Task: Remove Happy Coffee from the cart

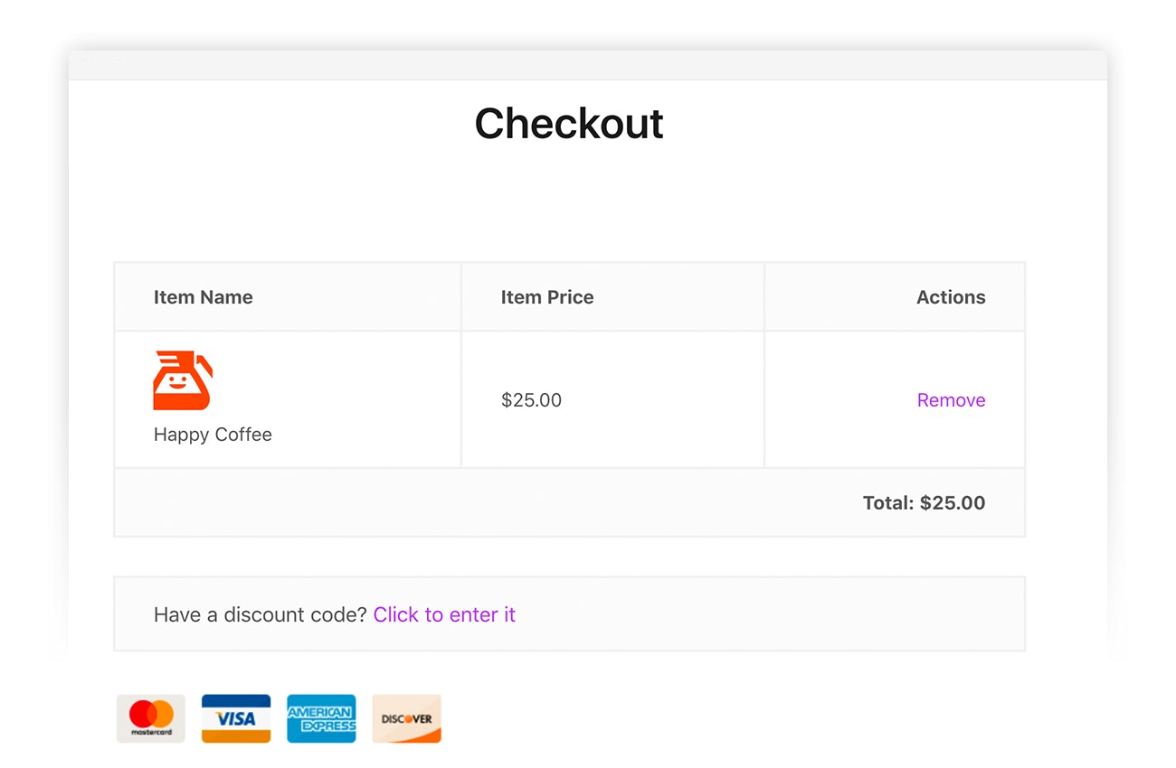Action: pyautogui.click(x=951, y=400)
